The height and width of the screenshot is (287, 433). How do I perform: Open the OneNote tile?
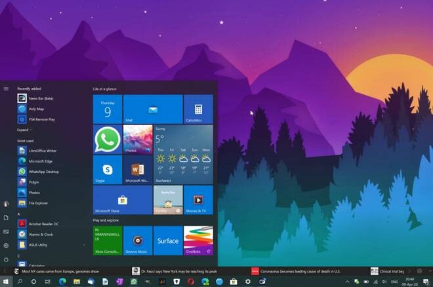pos(198,240)
